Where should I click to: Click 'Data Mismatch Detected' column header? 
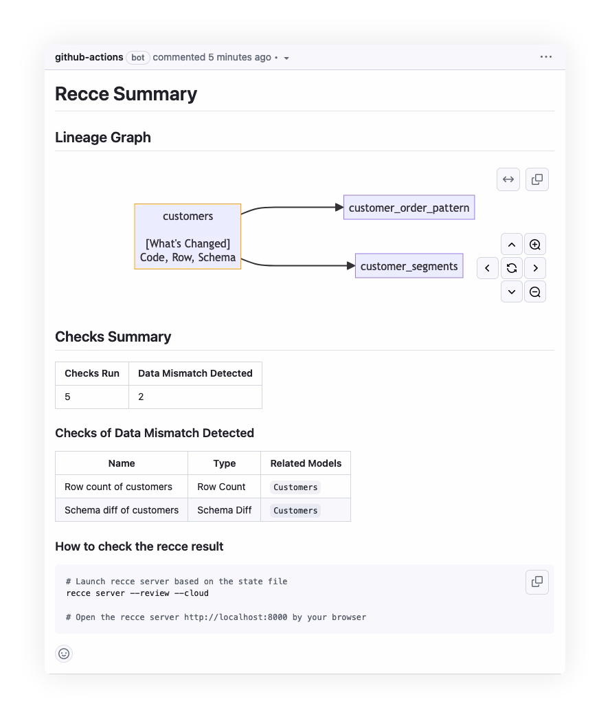[195, 373]
